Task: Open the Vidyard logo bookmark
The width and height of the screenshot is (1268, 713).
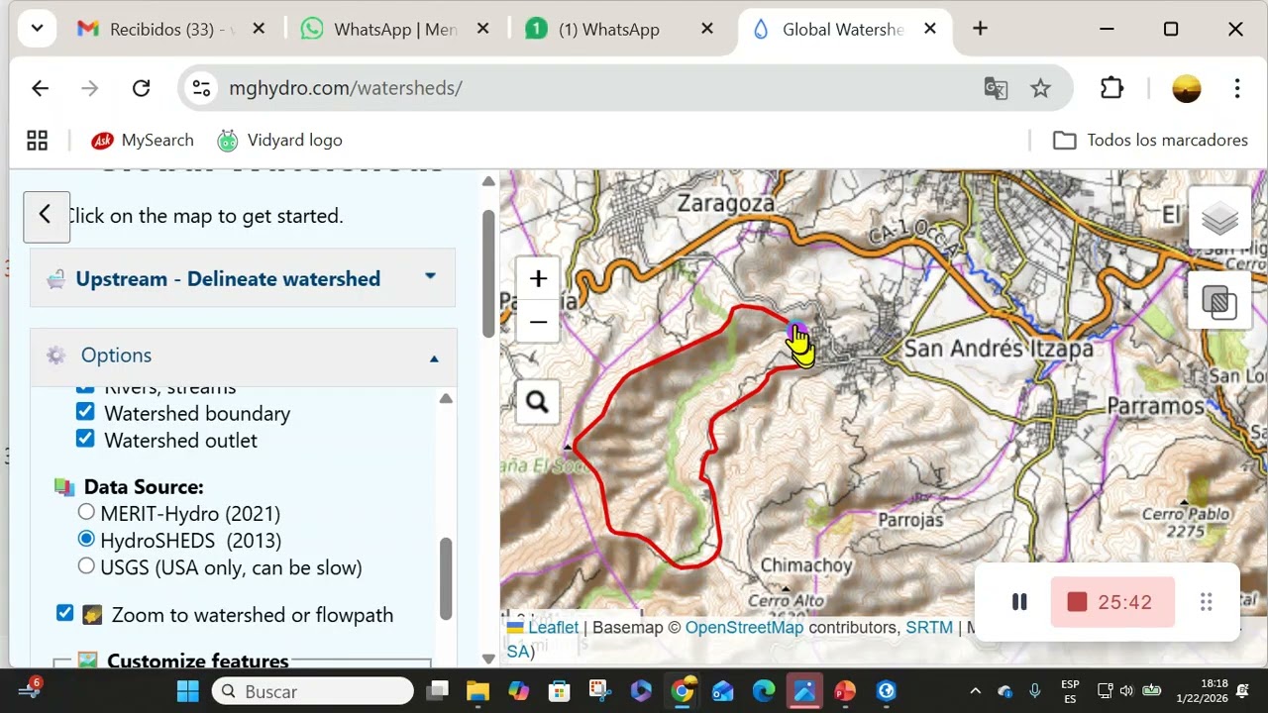Action: point(280,141)
